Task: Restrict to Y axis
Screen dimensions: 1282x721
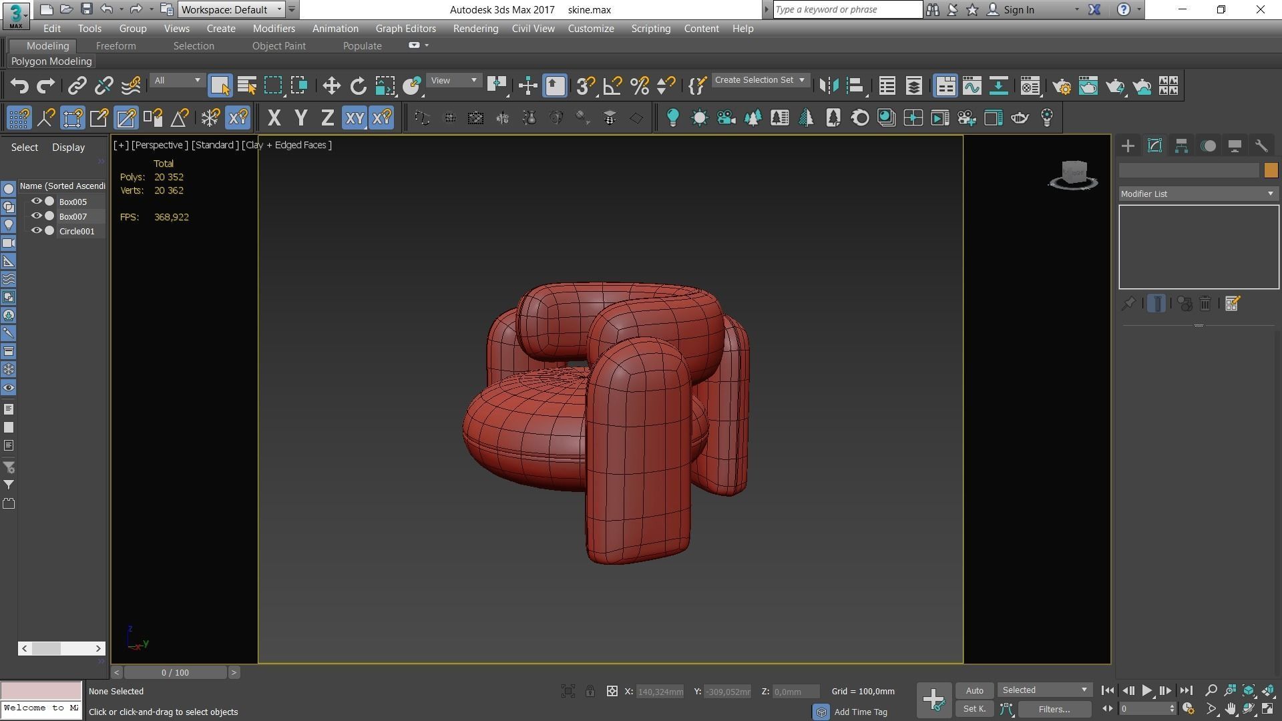Action: (x=300, y=118)
